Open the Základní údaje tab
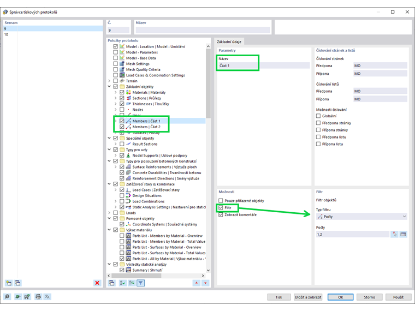 pyautogui.click(x=229, y=42)
